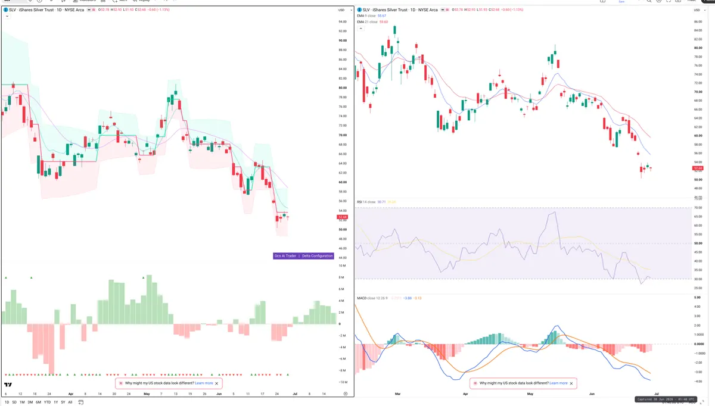715x406 pixels.
Task: Select the YTD time range
Action: [47, 402]
